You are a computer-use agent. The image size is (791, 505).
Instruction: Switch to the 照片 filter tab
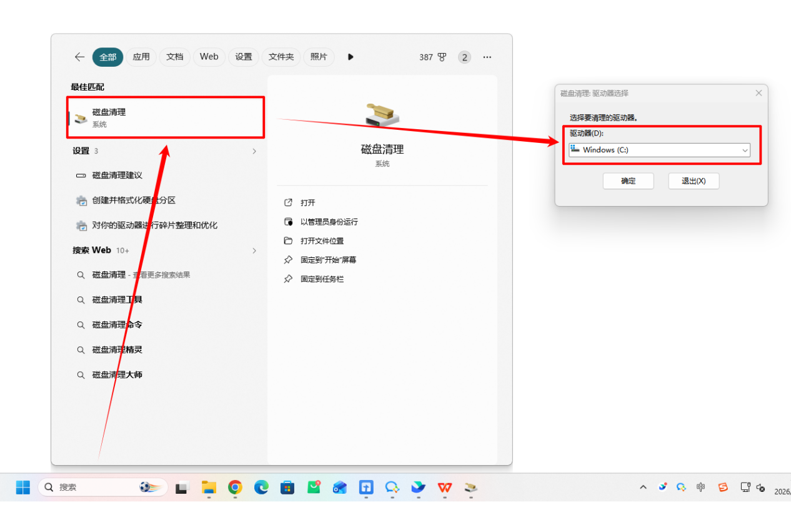coord(319,57)
